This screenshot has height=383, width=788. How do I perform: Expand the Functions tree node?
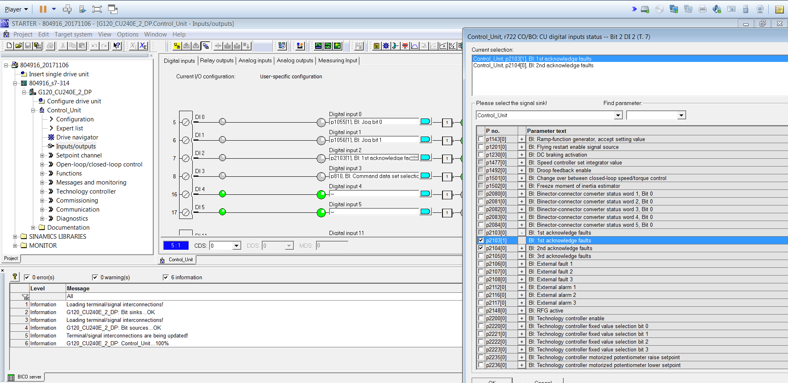pyautogui.click(x=42, y=173)
